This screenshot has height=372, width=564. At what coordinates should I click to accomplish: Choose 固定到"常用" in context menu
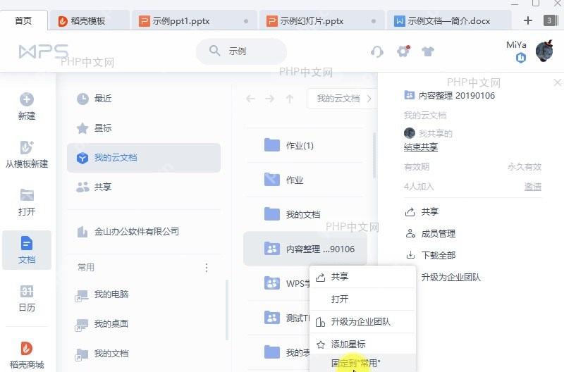(x=362, y=363)
